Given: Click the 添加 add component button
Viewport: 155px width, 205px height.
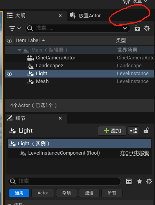Looking at the screenshot, I should [112, 131].
